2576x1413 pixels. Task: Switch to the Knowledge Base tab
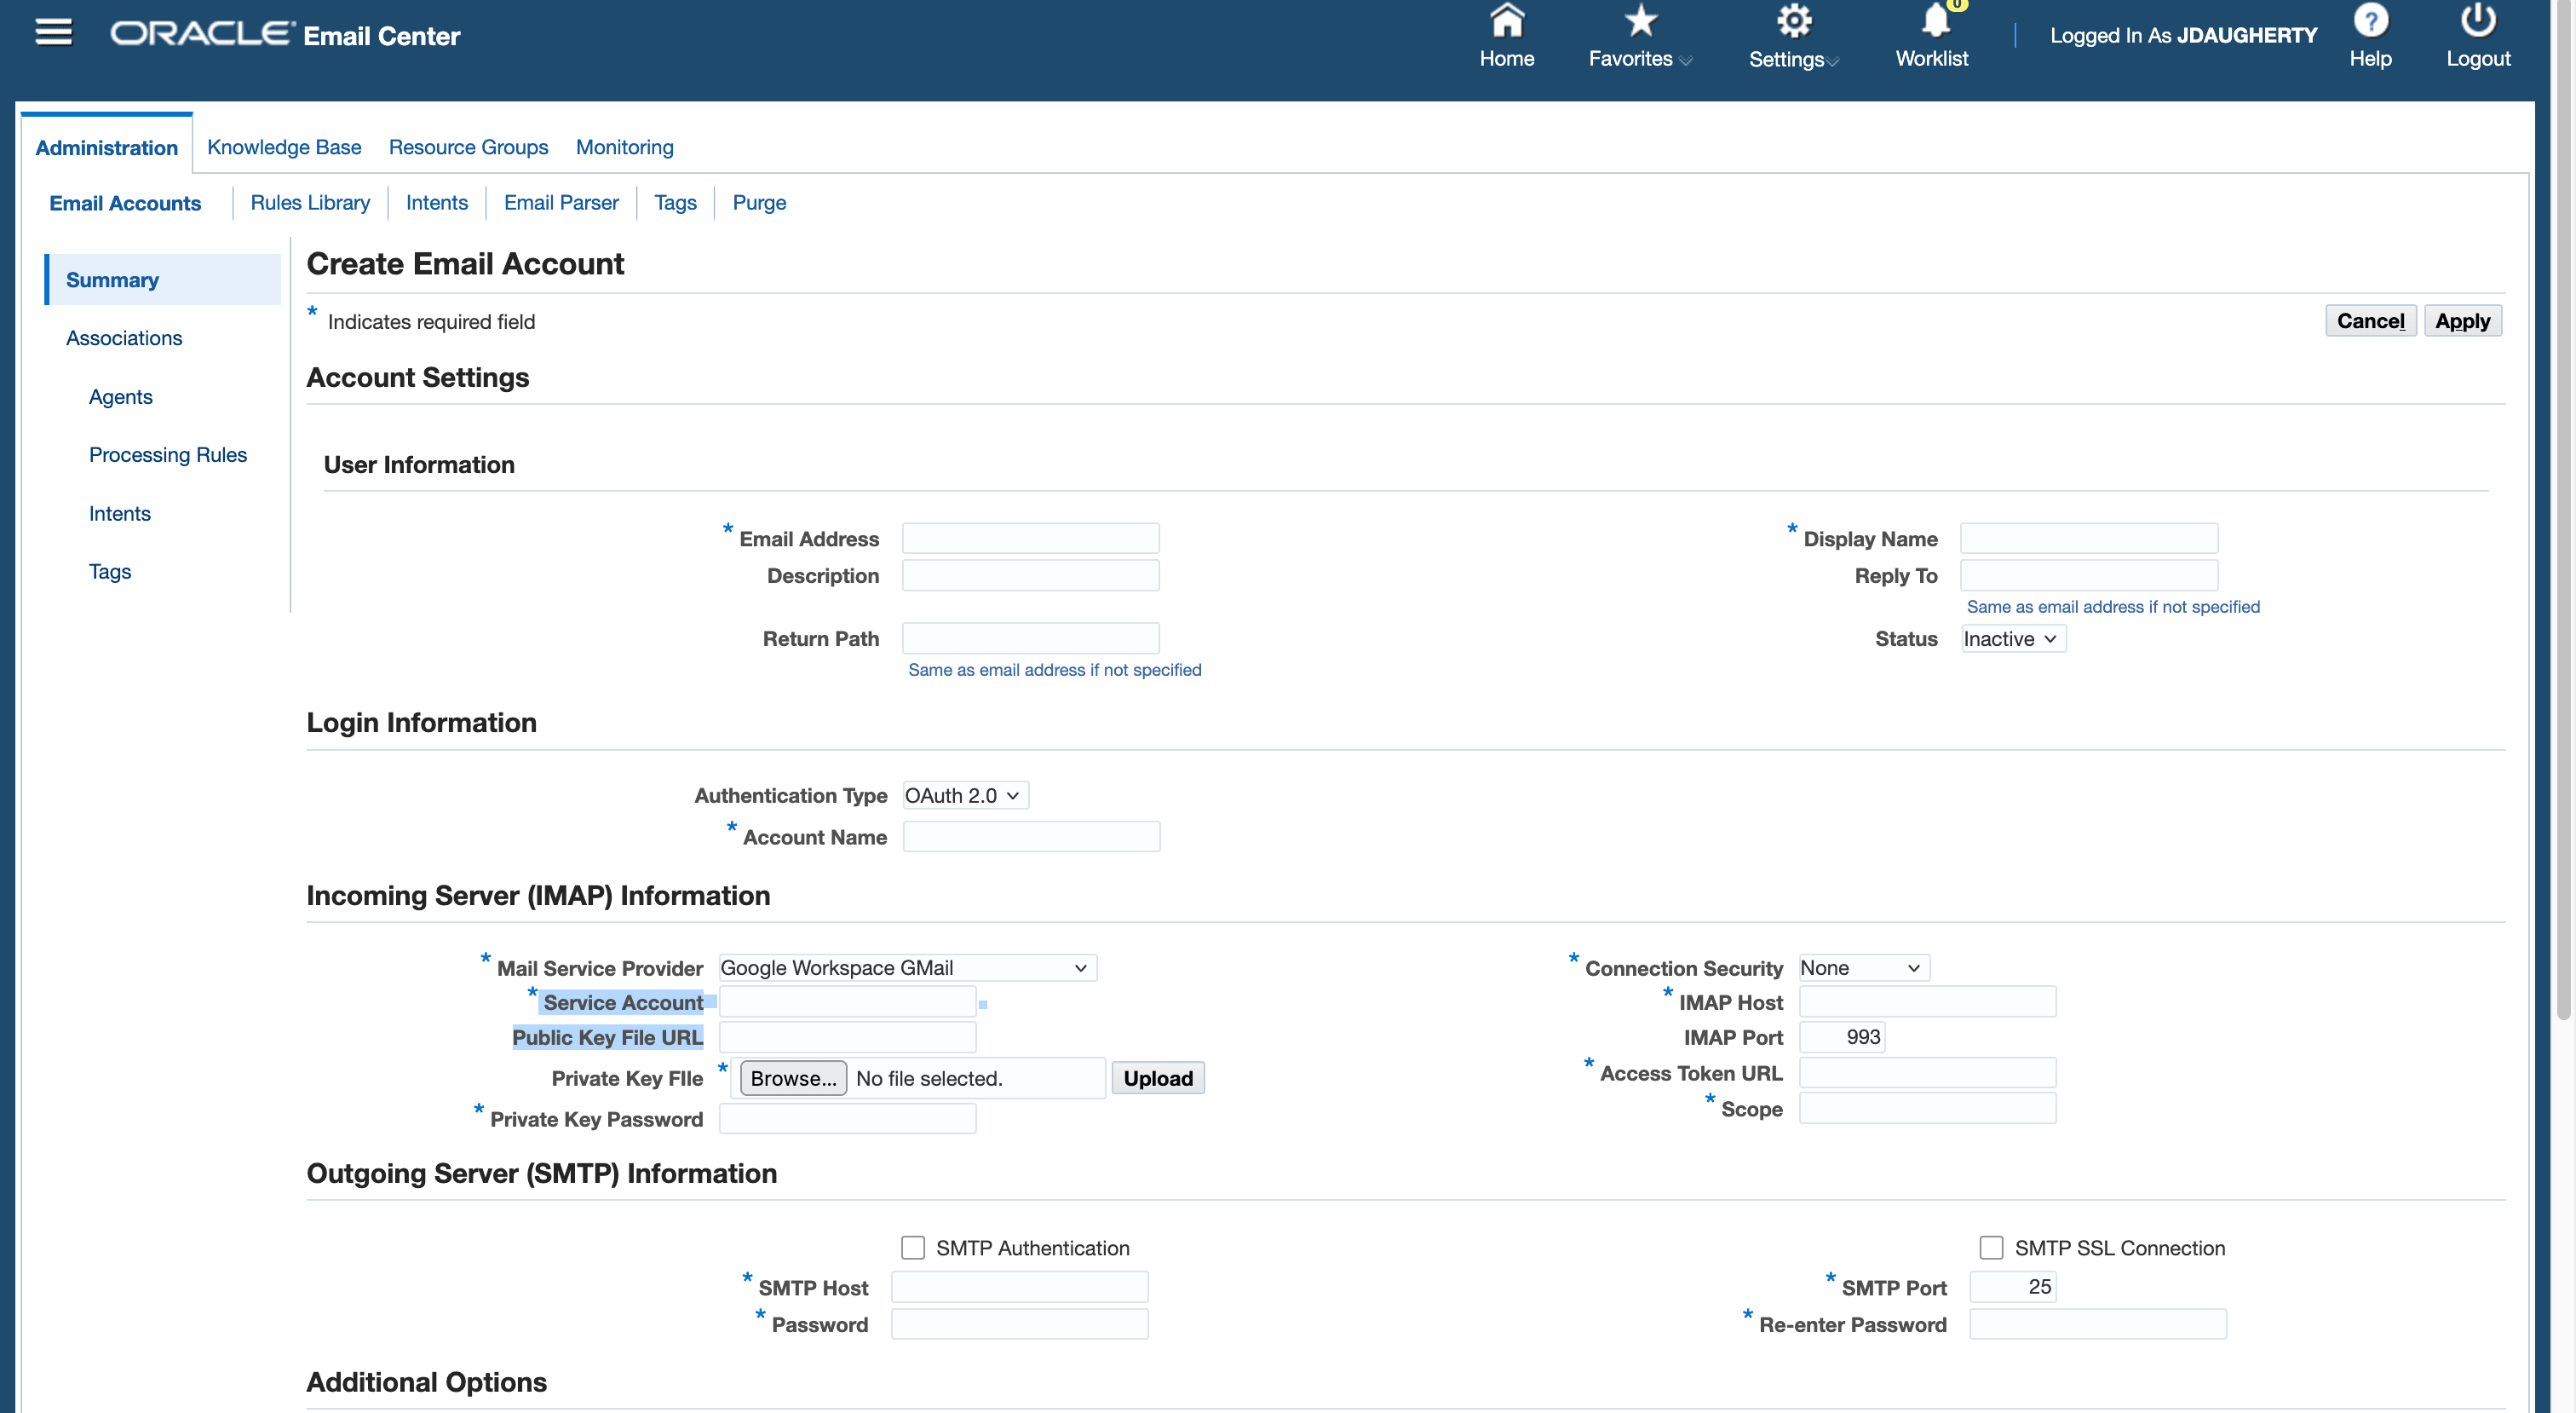coord(284,147)
